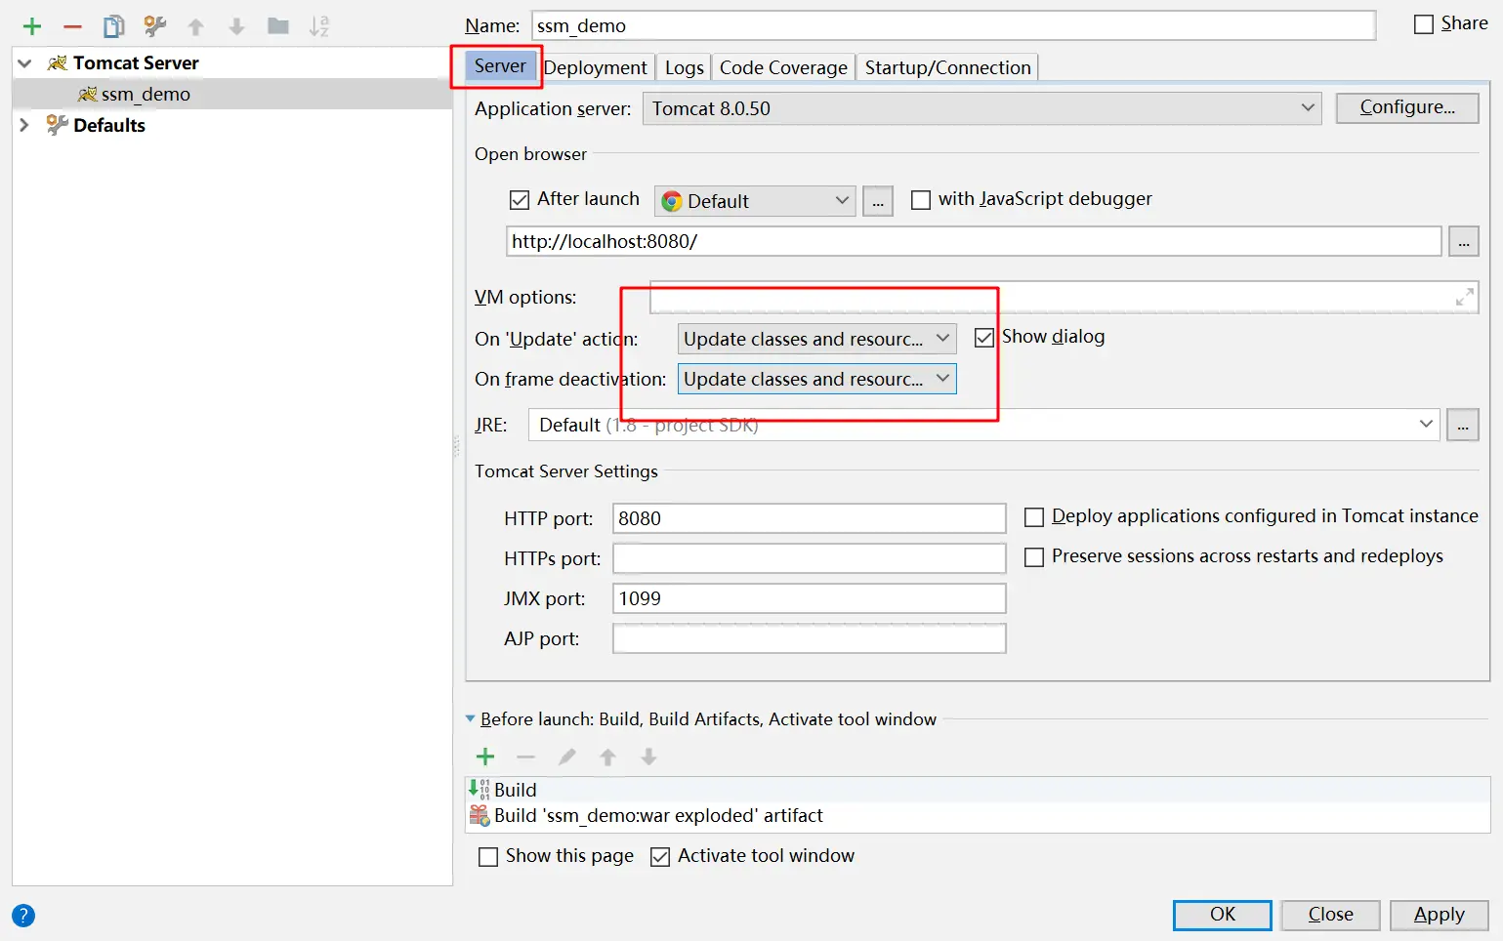Click the VM options input field
The width and height of the screenshot is (1503, 941).
click(1064, 297)
